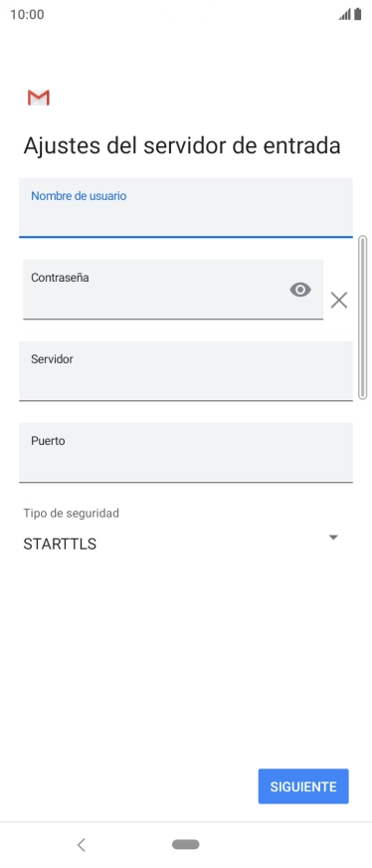Toggle password visibility eye icon
Screen dimensions: 372x868
[x=300, y=290]
